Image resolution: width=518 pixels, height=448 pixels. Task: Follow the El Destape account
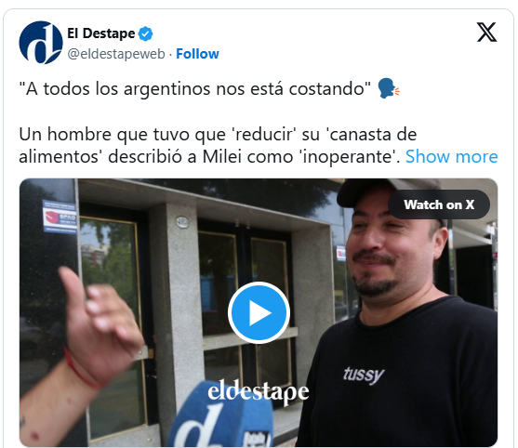pyautogui.click(x=197, y=54)
